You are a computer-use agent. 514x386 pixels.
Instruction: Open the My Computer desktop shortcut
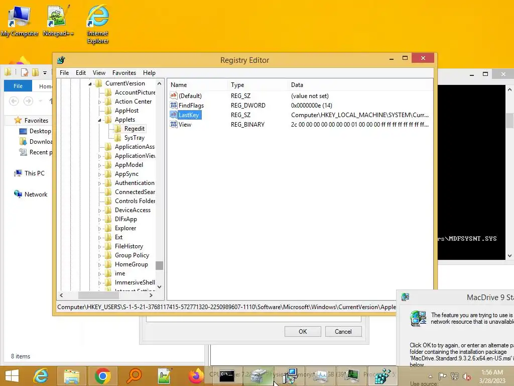point(20,21)
